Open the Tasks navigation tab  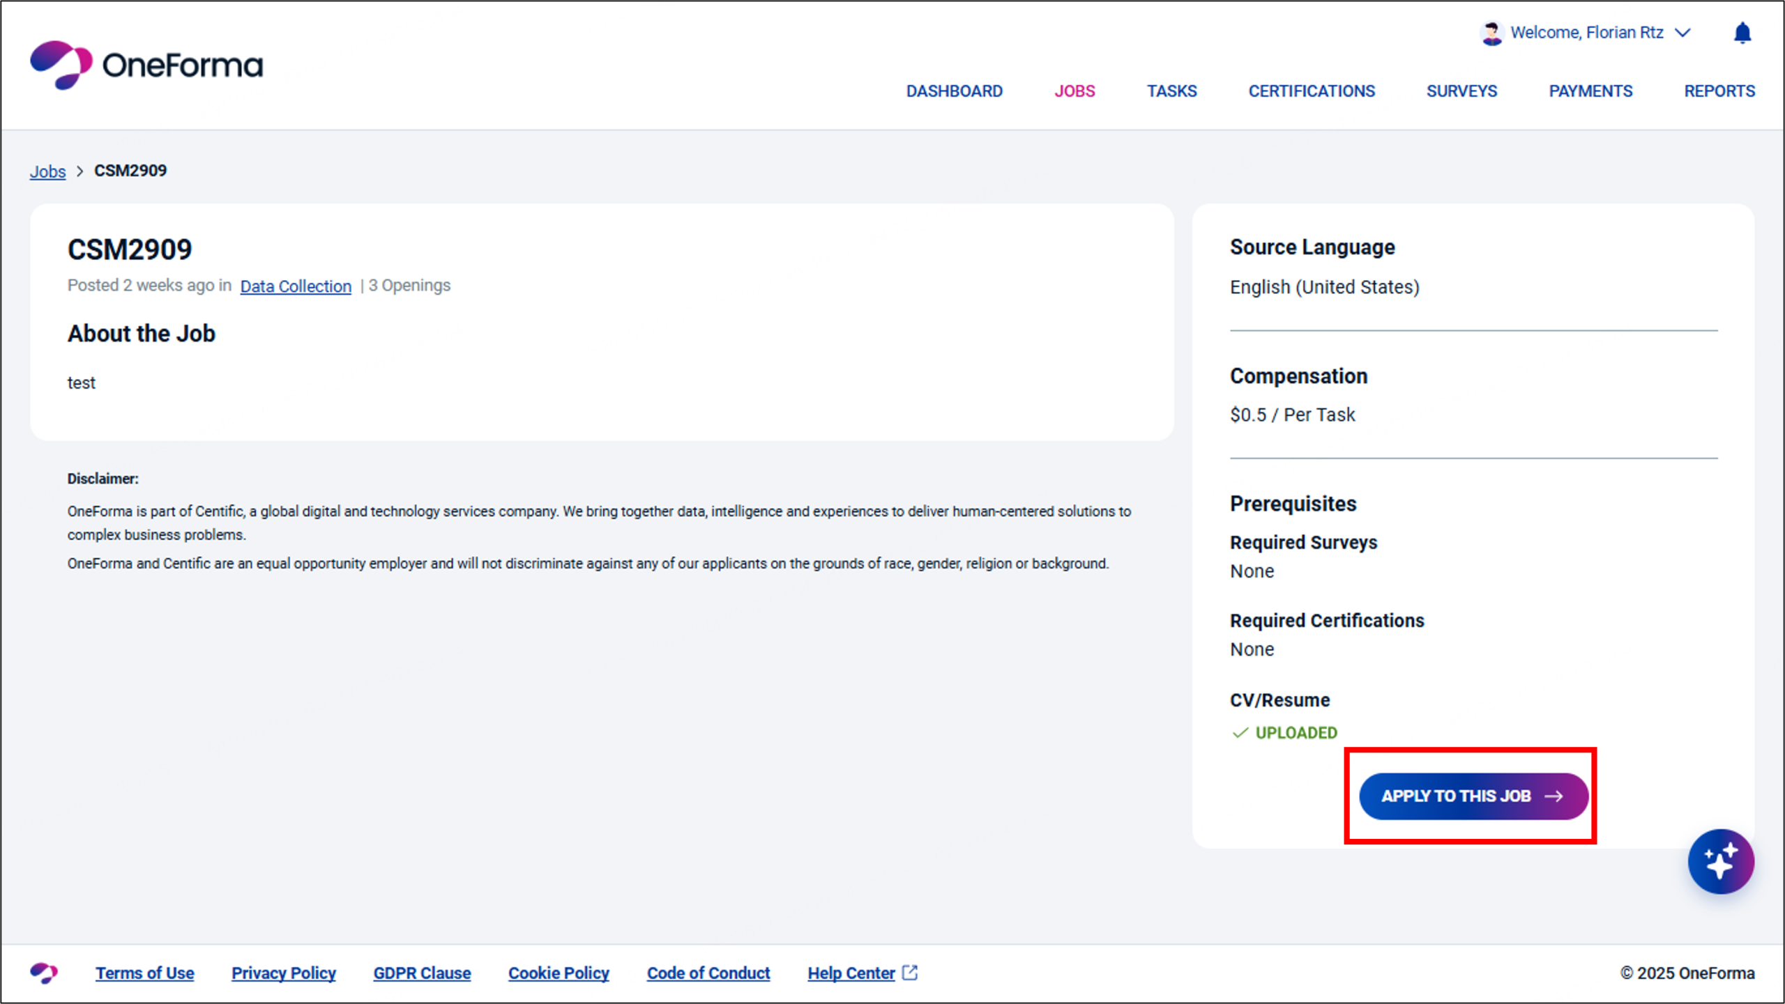[x=1171, y=91]
